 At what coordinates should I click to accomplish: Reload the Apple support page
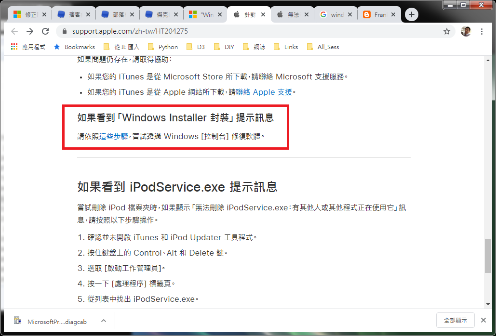45,31
